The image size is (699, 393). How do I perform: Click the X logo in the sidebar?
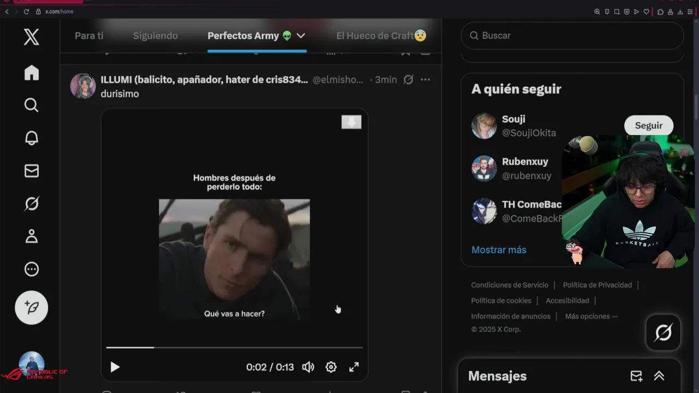32,37
